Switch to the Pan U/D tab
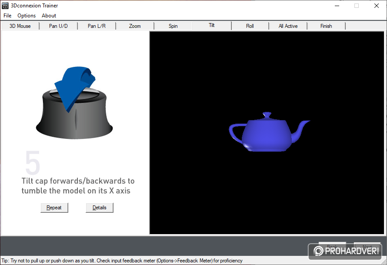Screen dimensions: 387x265 pyautogui.click(x=58, y=26)
